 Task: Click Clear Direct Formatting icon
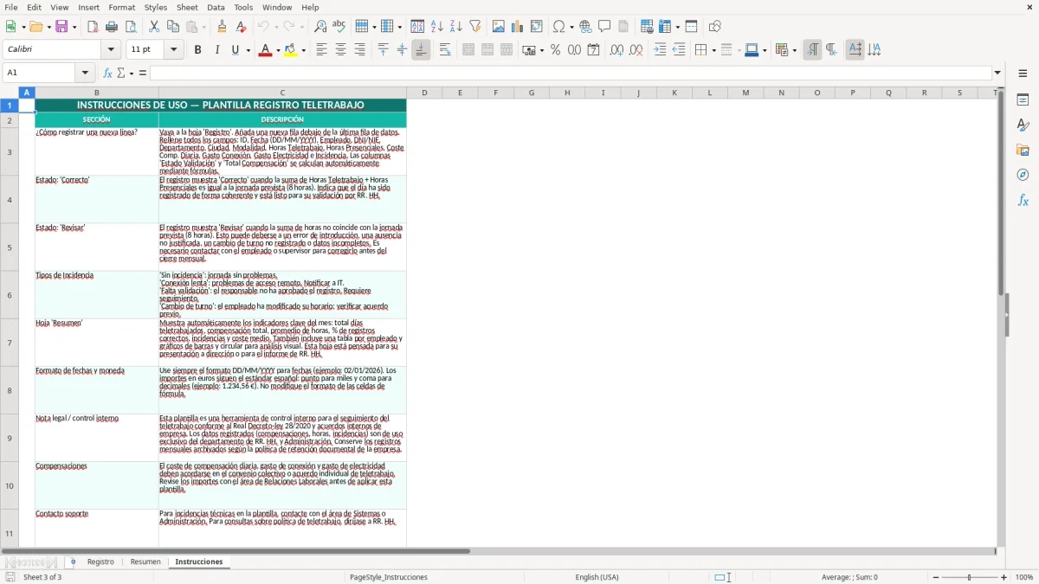[x=241, y=27]
